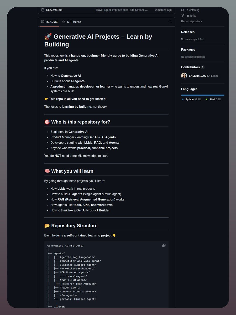
Task: Switch to the MIT license tab
Action: 72,22
